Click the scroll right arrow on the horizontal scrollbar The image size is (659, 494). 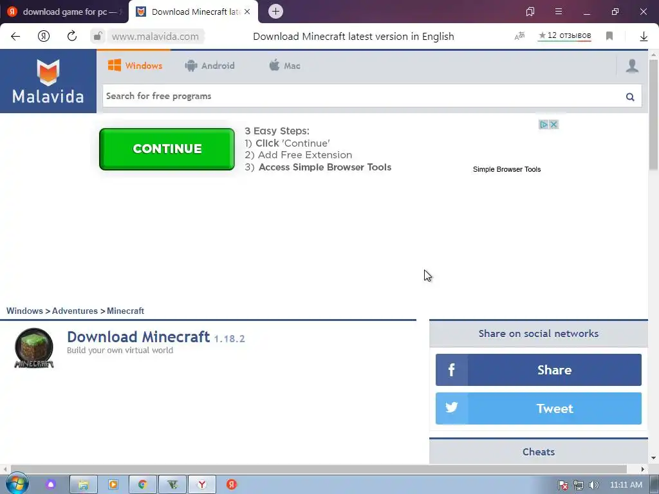[642, 469]
